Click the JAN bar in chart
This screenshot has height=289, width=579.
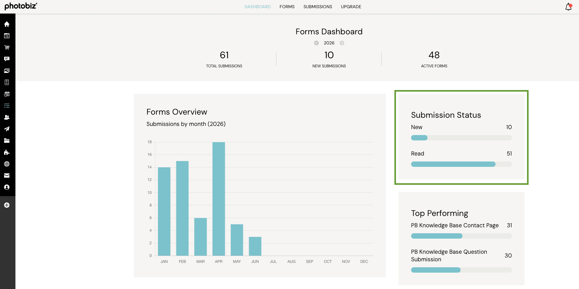coord(164,212)
